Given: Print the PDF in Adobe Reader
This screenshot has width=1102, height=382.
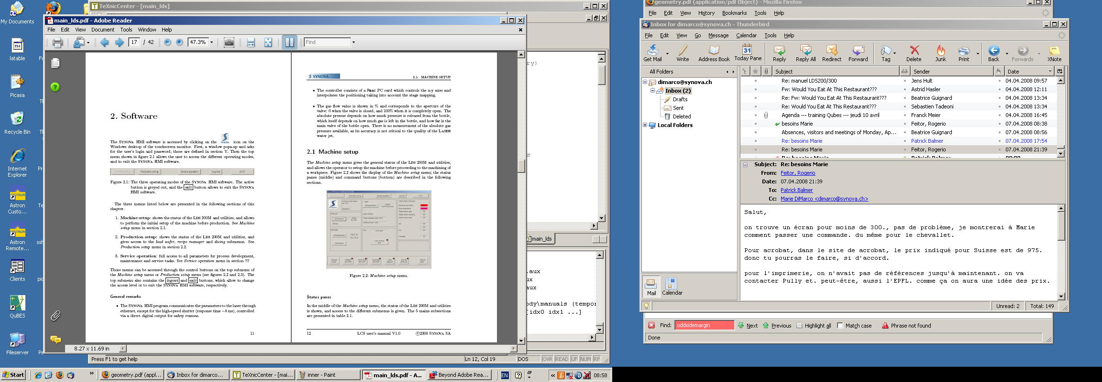Looking at the screenshot, I should point(57,42).
